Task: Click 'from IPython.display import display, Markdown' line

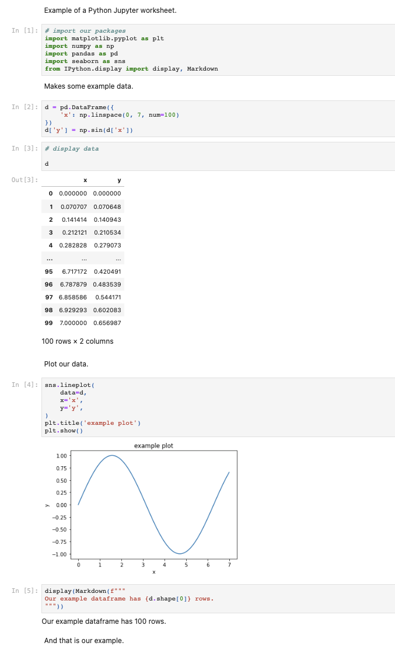Action: (131, 69)
